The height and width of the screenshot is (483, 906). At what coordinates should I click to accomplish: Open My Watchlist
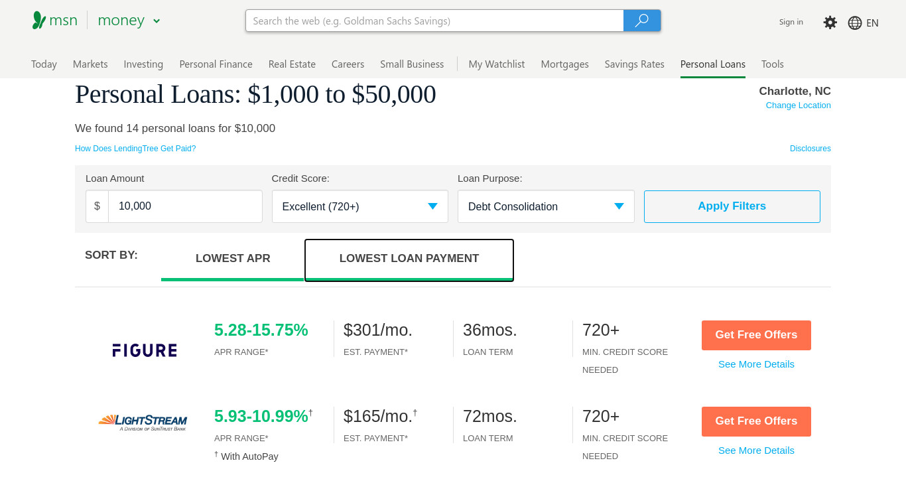coord(497,64)
